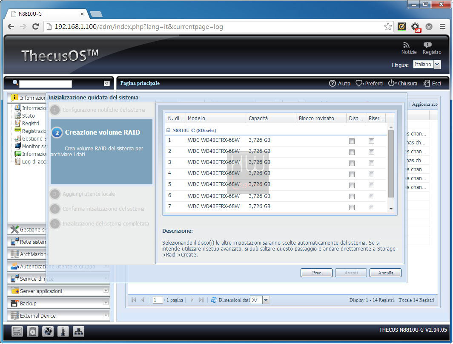Open the Chrome menu hamburger icon
453x344 pixels.
[x=442, y=26]
